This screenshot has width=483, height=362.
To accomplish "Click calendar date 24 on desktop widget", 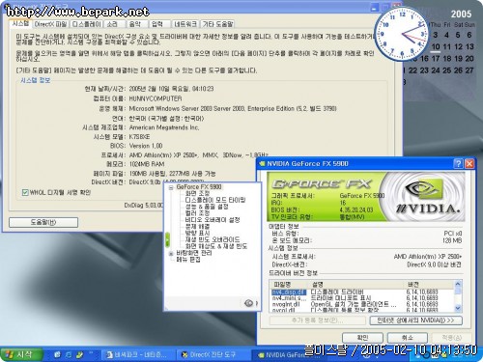I will tap(436, 70).
